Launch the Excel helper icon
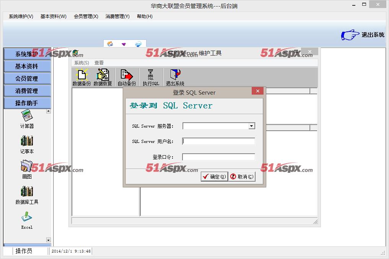Viewport: 389px width, 259px height. pyautogui.click(x=27, y=220)
